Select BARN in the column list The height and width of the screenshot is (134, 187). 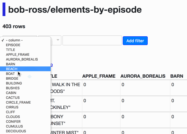point(25,64)
